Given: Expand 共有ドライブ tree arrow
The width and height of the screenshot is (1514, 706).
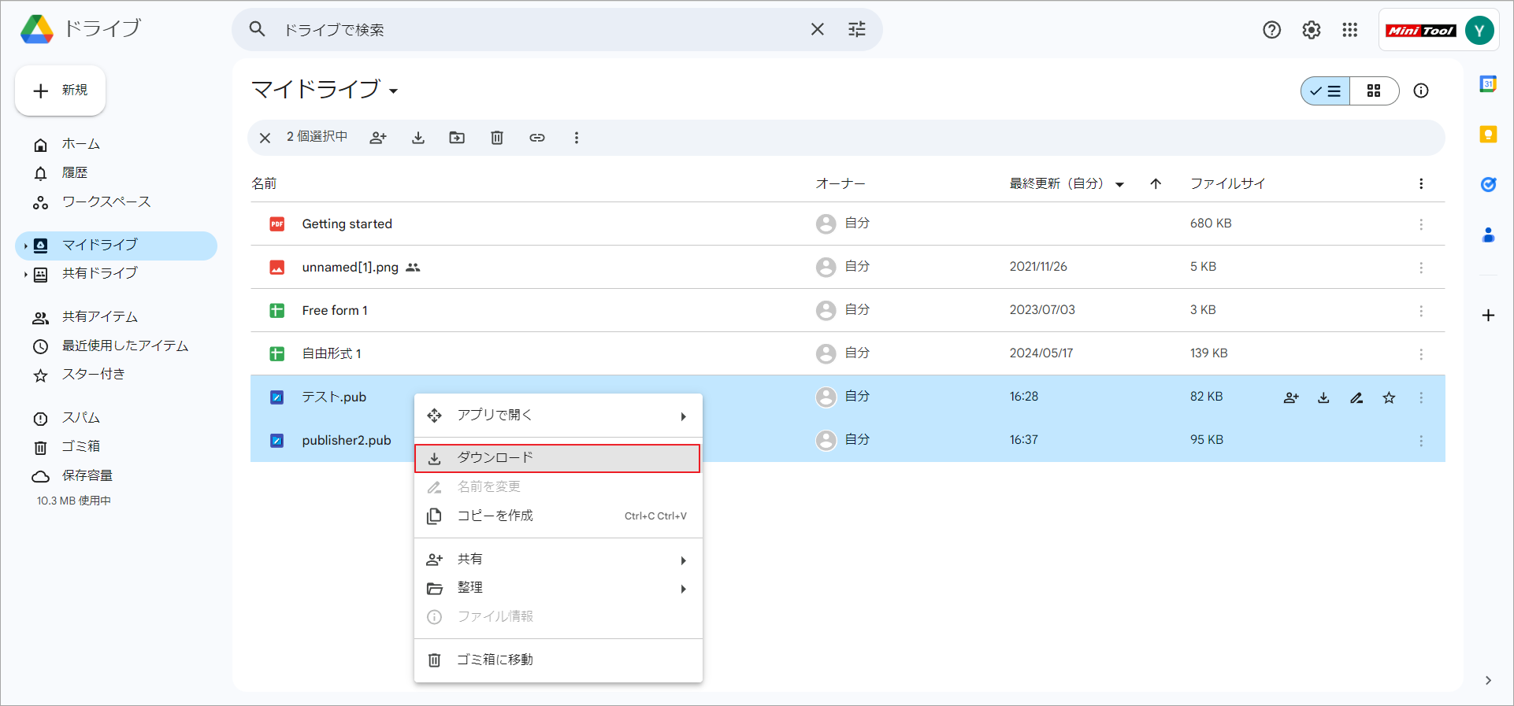Looking at the screenshot, I should 25,274.
